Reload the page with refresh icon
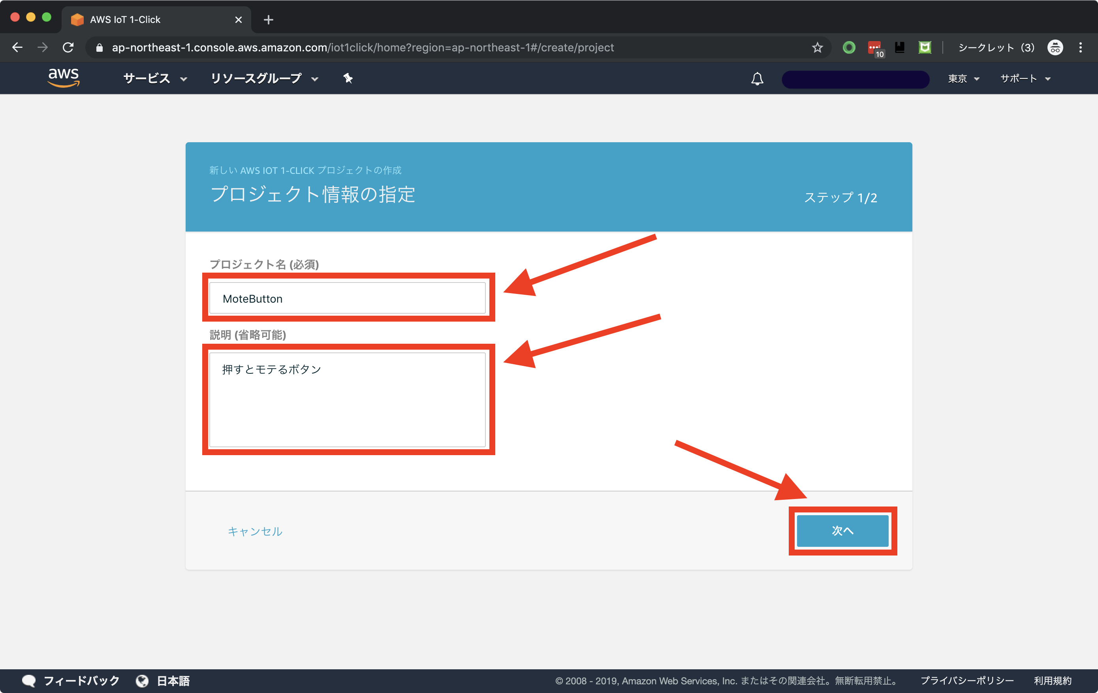Viewport: 1098px width, 693px height. pyautogui.click(x=68, y=47)
